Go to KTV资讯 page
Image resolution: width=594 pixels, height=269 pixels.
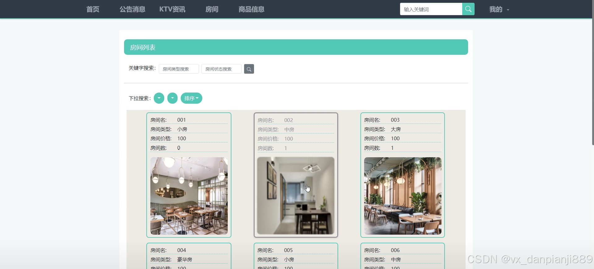pos(172,9)
